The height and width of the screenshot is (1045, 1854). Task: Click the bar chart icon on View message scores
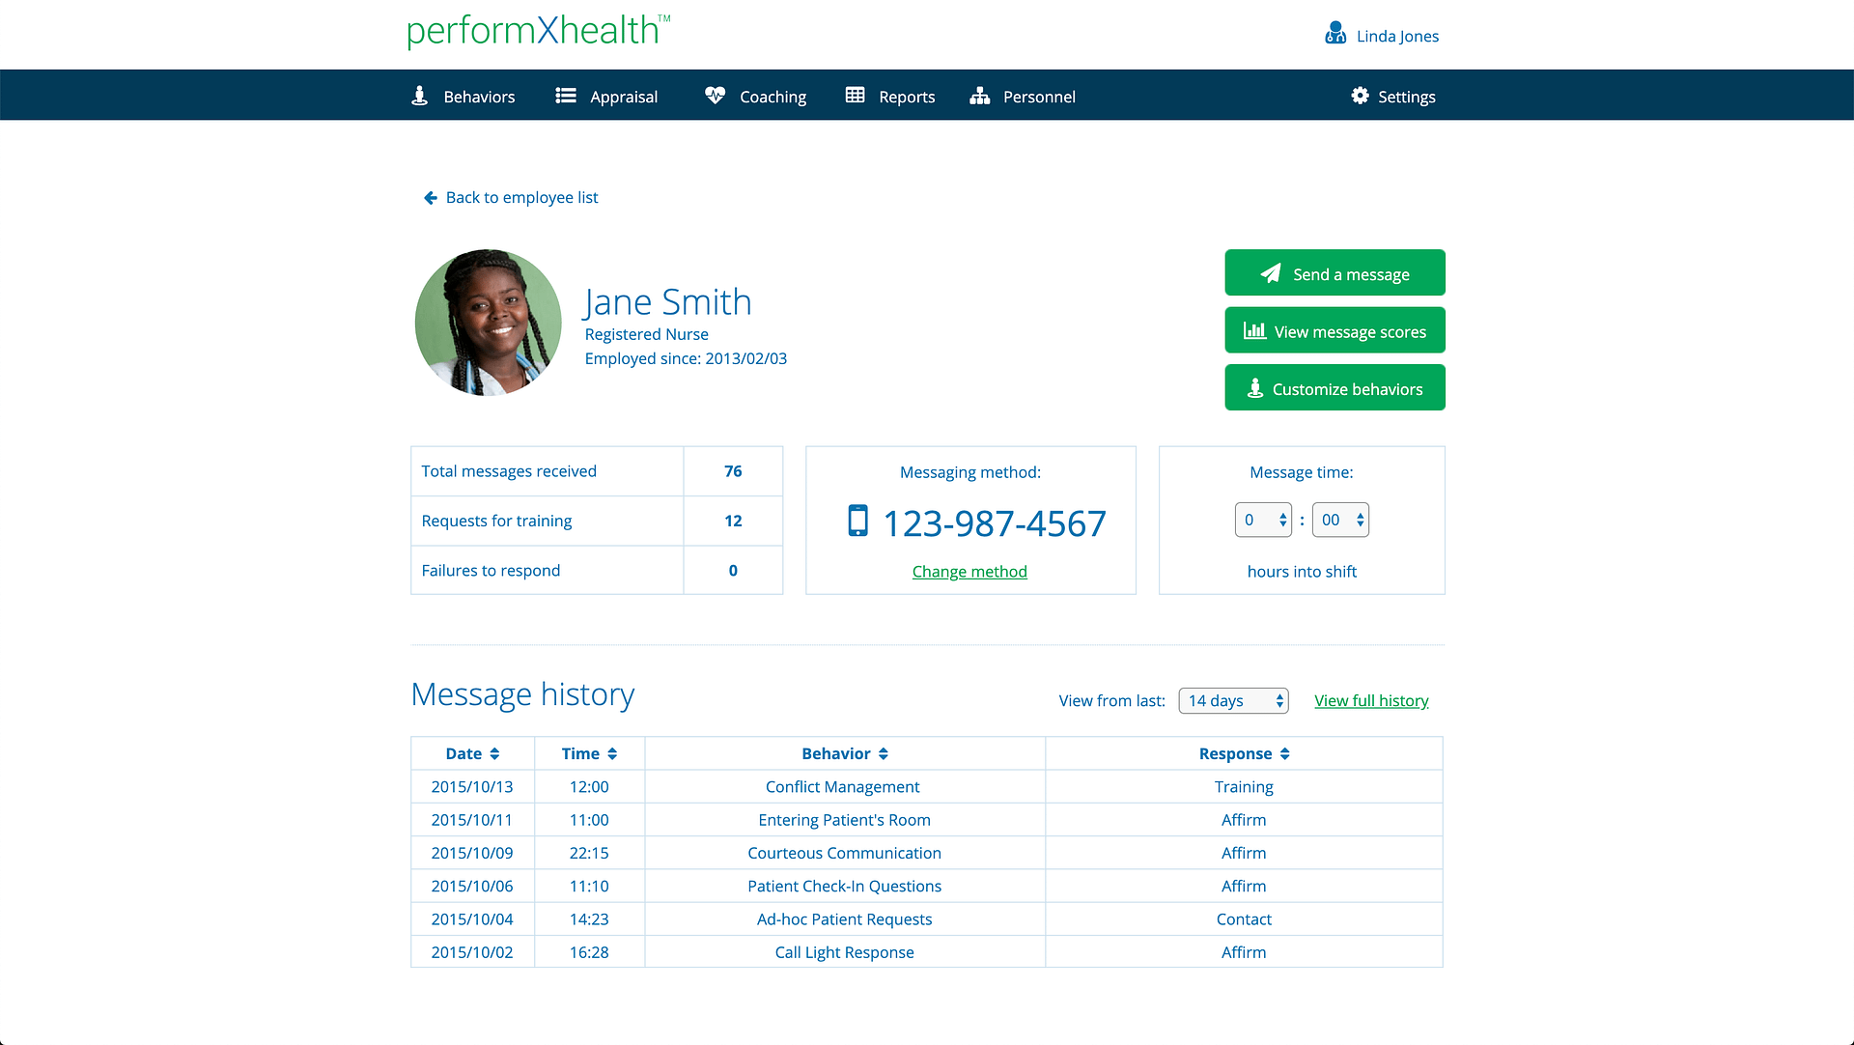(1254, 330)
